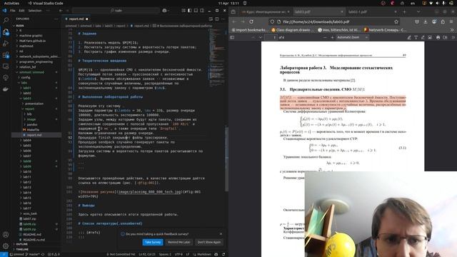Open the Remote Explorer view icon
The image size is (457, 257).
pyautogui.click(x=6, y=66)
